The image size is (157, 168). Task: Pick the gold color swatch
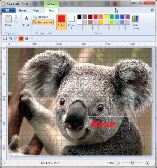(101, 22)
